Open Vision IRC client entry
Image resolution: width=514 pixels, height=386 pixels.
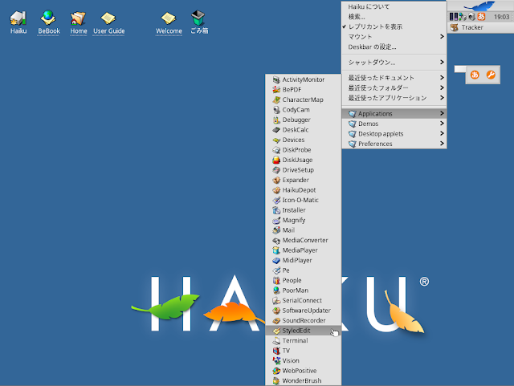(x=304, y=361)
